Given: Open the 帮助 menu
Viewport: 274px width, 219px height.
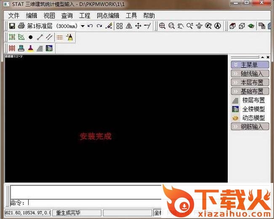Looking at the screenshot, I should click(x=149, y=16).
